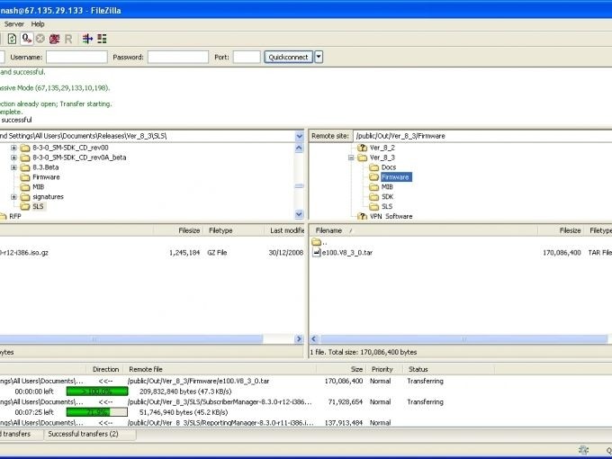The image size is (612, 459).
Task: Open the Help menu
Action: coord(38,23)
